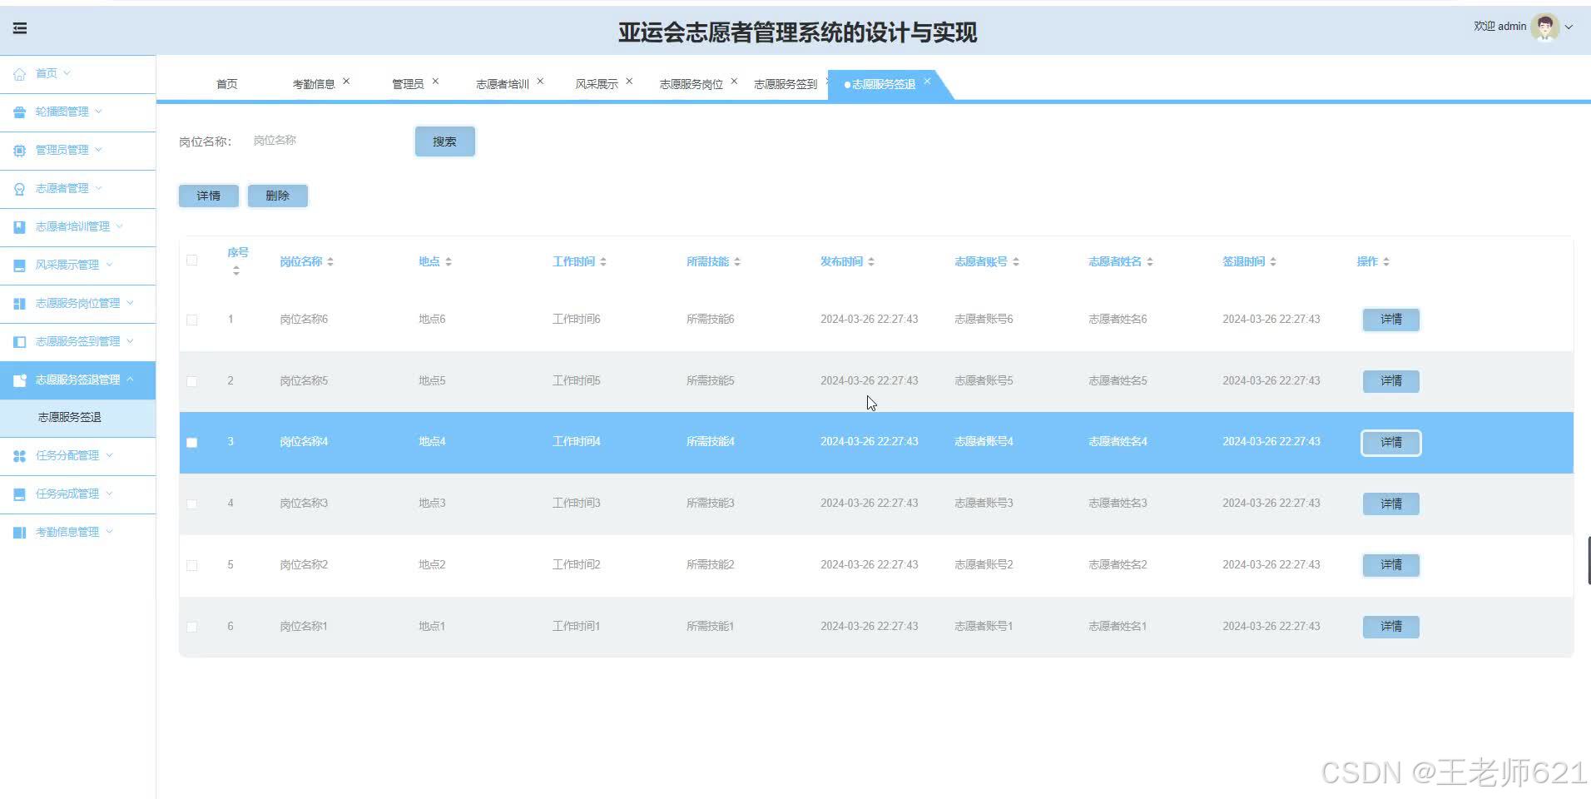This screenshot has width=1591, height=799.
Task: Click the home icon beside 首页 in sidebar
Action: tap(19, 74)
